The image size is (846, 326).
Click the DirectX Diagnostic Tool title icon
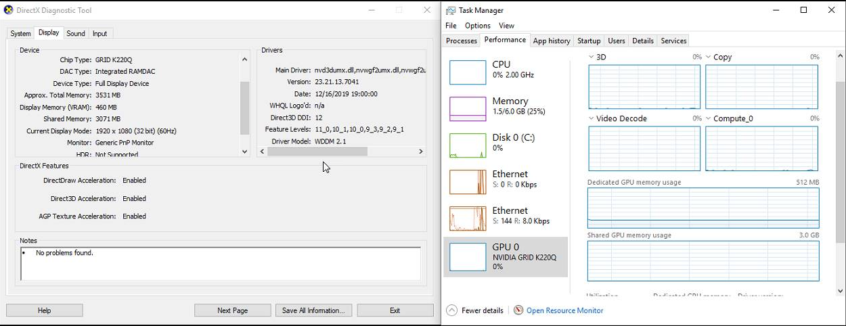click(x=9, y=10)
